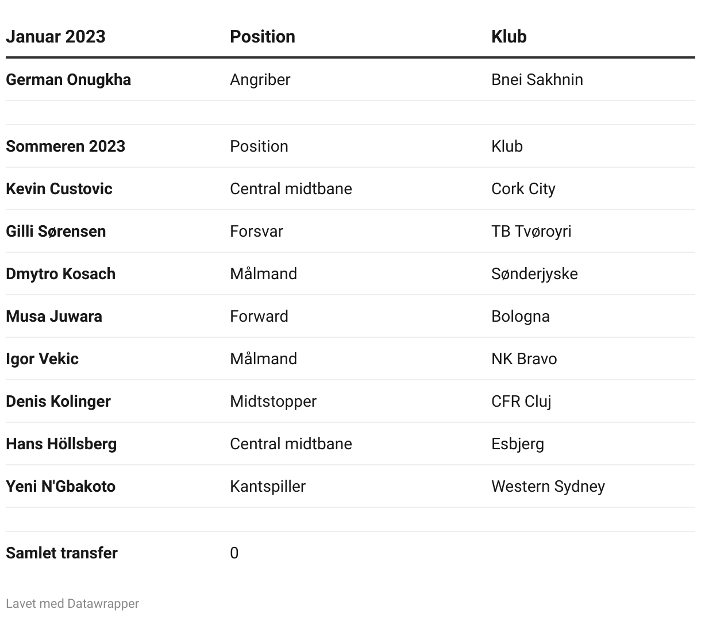Open the Lavet med Datawrapper link

(72, 603)
